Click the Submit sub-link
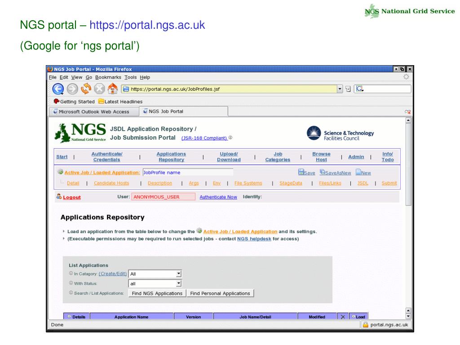The height and width of the screenshot is (345, 460). [x=389, y=183]
